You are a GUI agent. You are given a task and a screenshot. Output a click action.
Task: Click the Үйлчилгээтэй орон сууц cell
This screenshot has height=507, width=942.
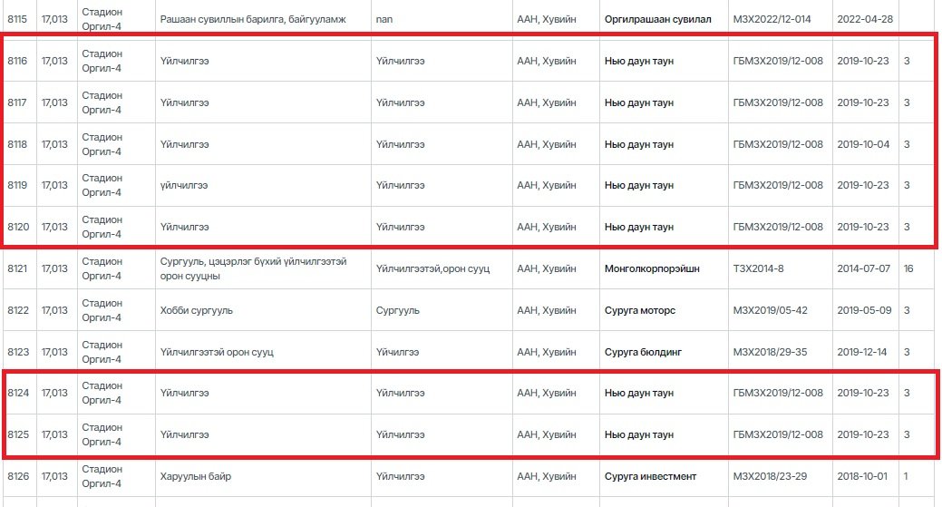217,352
